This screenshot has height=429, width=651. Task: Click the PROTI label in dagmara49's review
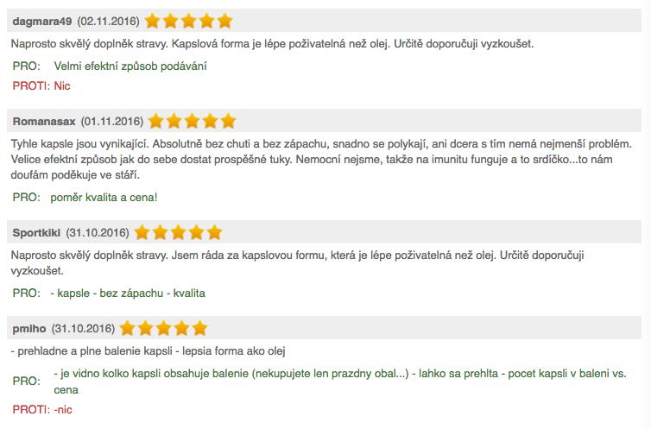pos(31,85)
